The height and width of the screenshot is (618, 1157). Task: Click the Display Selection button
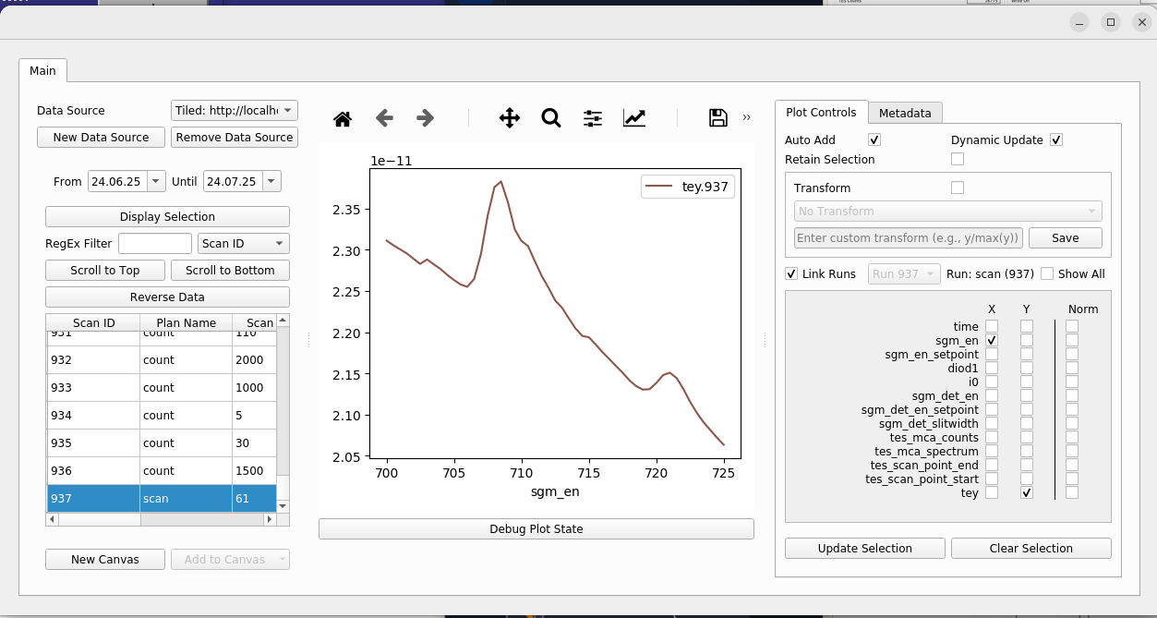[167, 217]
